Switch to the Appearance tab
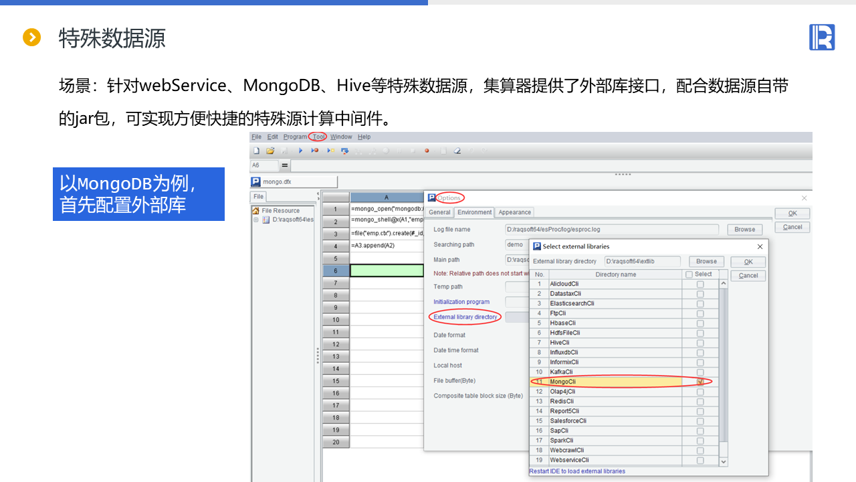The width and height of the screenshot is (856, 482). click(514, 212)
